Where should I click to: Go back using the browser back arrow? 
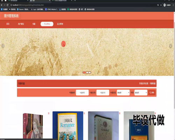[2, 5]
